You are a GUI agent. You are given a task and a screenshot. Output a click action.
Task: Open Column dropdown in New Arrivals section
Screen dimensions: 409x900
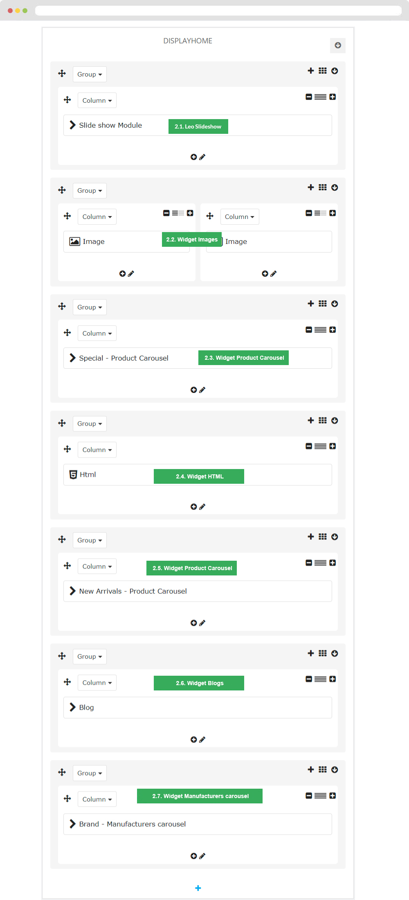tap(97, 566)
